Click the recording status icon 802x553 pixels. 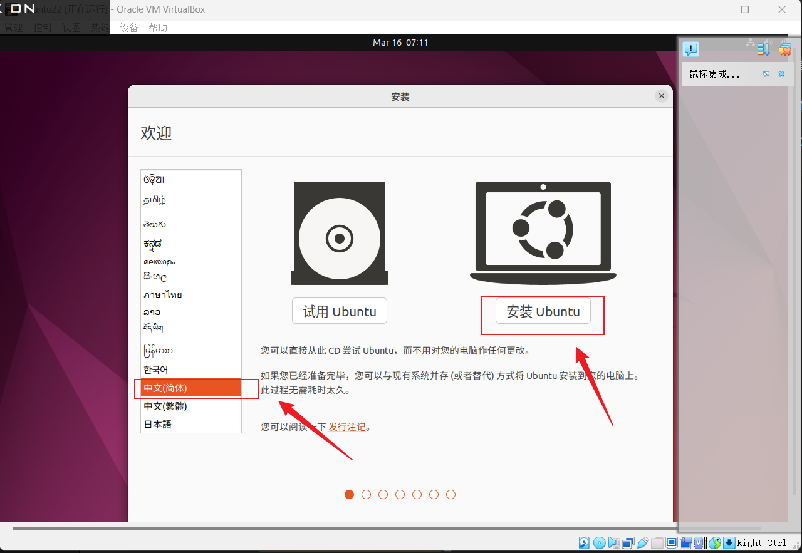pyautogui.click(x=686, y=543)
